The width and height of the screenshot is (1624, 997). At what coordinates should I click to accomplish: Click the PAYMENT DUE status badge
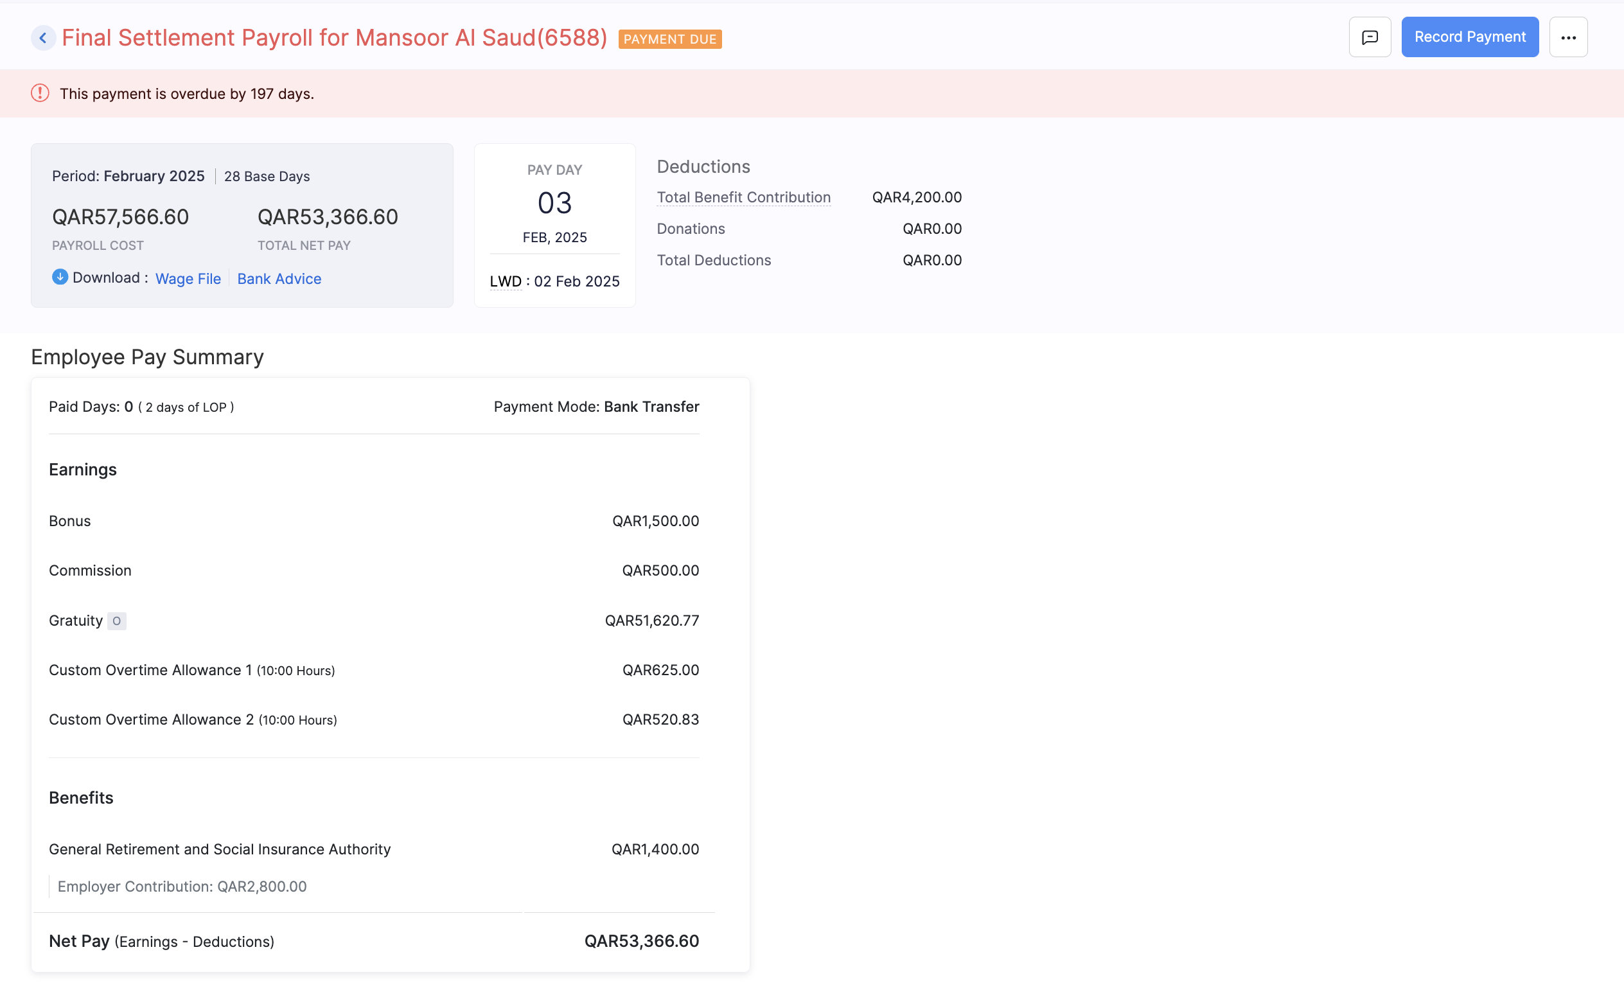pos(669,40)
